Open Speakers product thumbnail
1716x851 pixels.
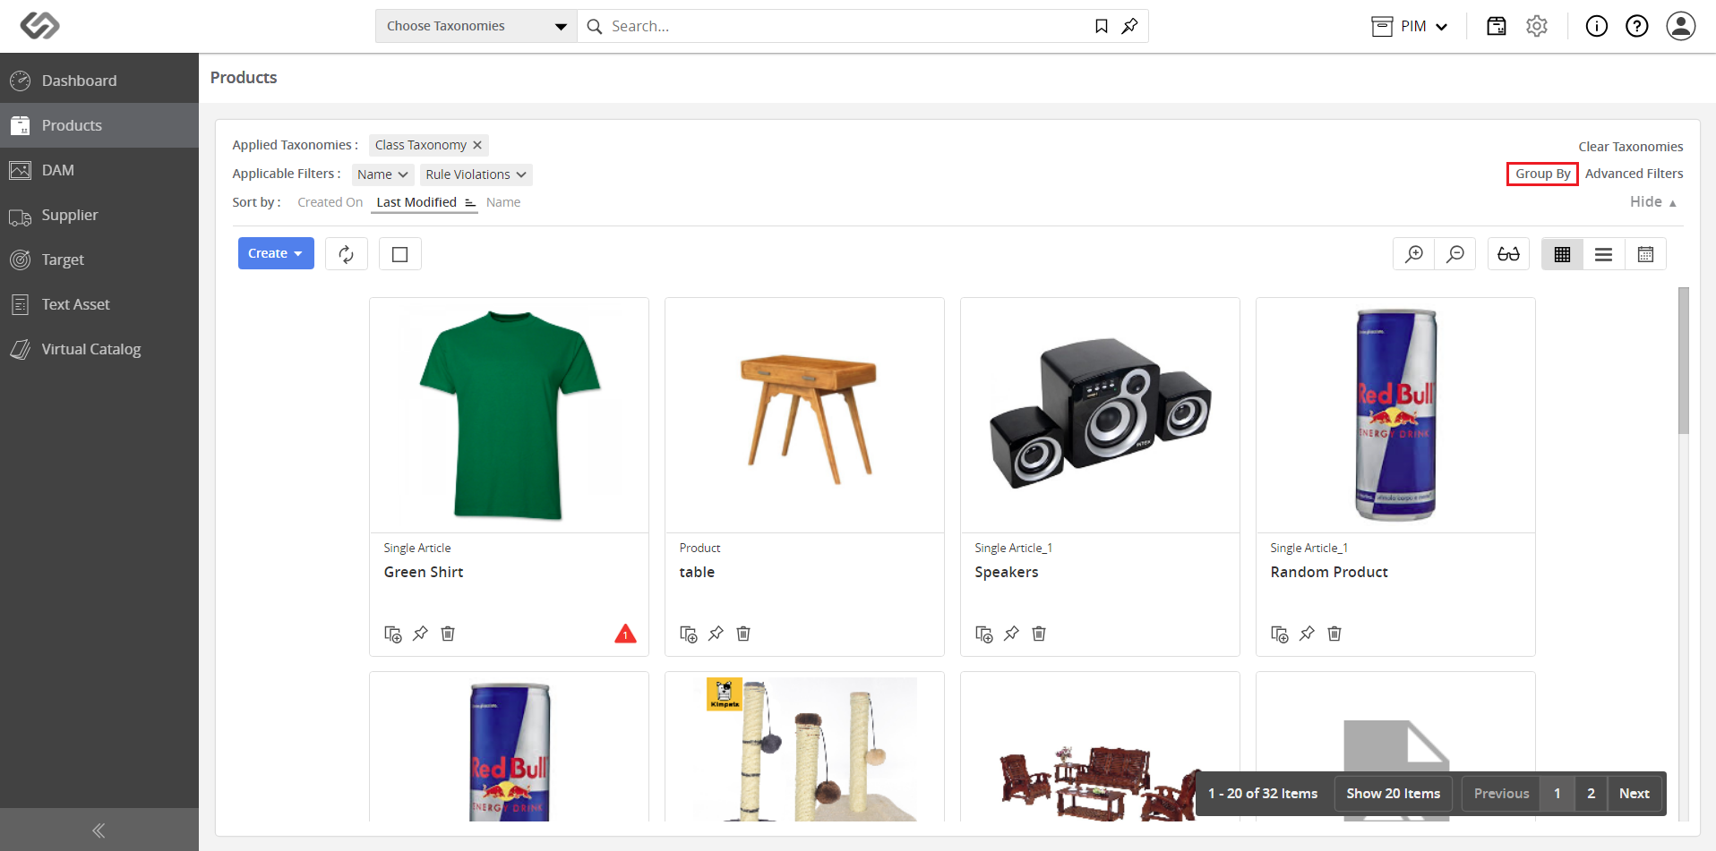pos(1100,415)
